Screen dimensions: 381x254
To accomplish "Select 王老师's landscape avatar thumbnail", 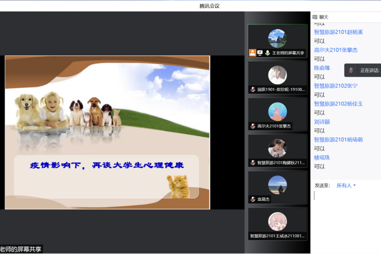I will [277, 38].
